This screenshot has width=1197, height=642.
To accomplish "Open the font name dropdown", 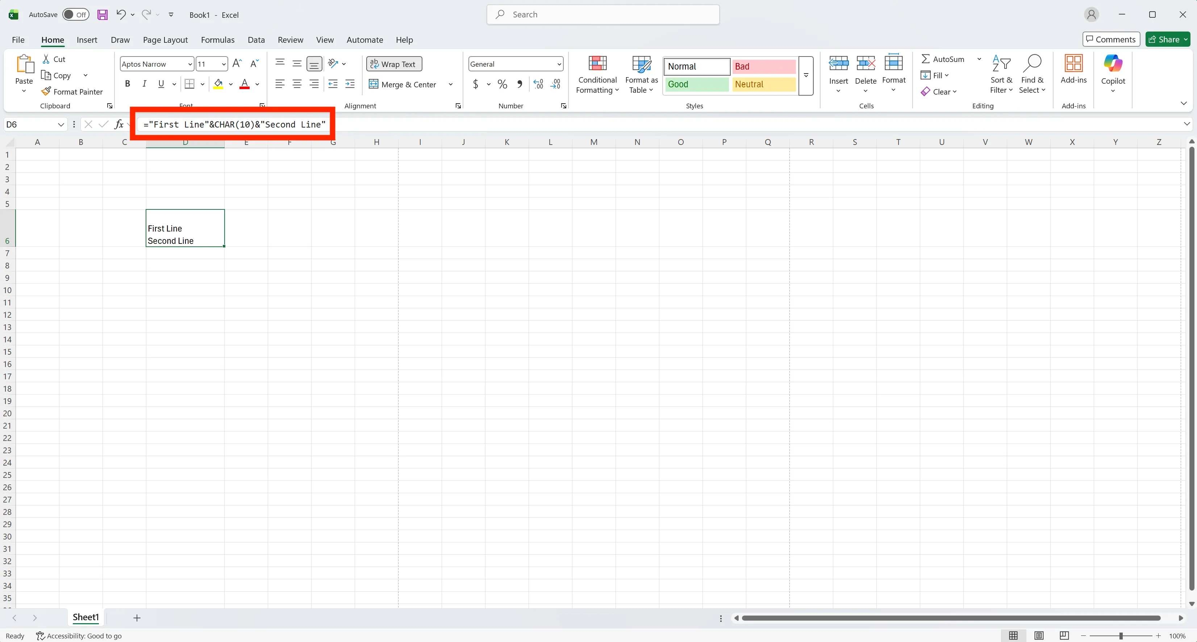I will pyautogui.click(x=190, y=64).
